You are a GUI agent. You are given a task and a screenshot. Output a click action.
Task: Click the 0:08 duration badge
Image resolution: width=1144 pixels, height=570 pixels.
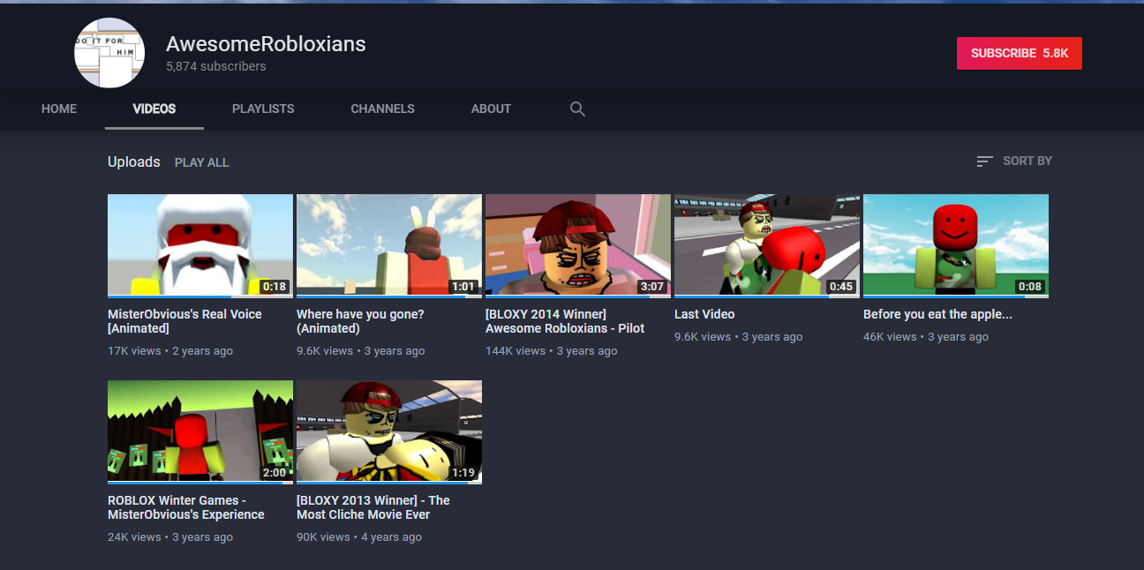point(1030,287)
